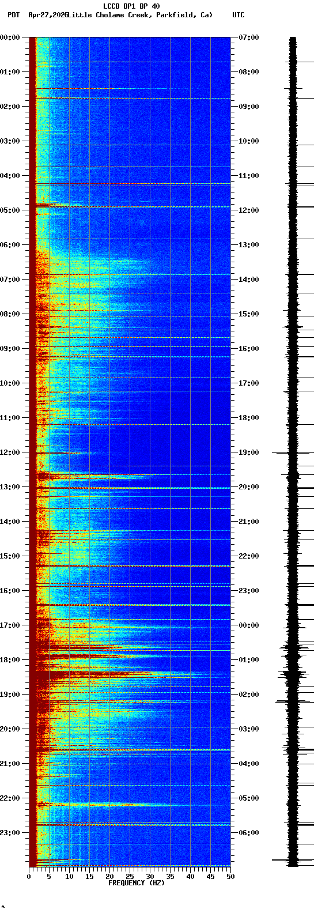Click the station title 'LCCB DP1 BP 40'

click(131, 6)
